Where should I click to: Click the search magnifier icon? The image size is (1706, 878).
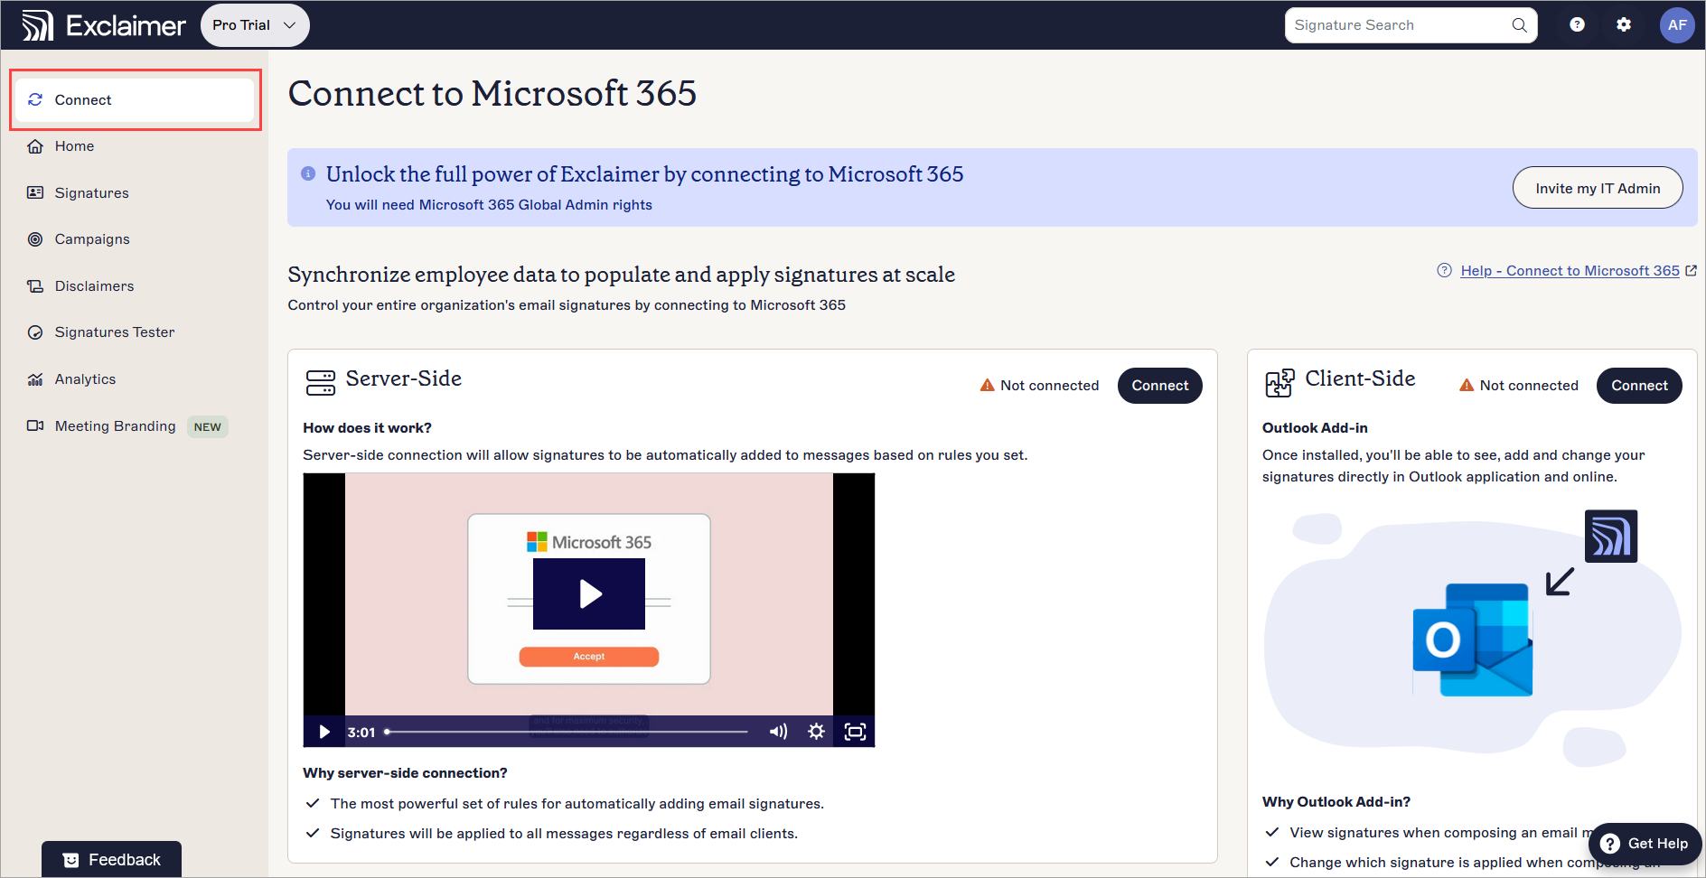1519,25
